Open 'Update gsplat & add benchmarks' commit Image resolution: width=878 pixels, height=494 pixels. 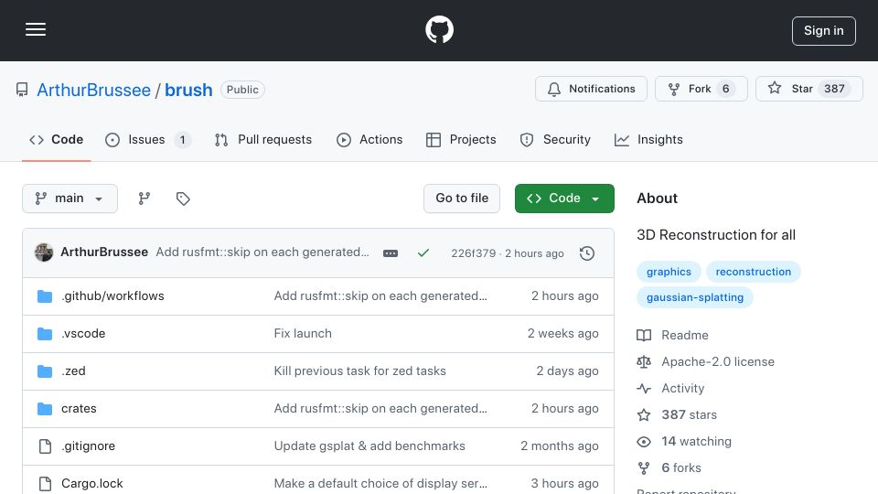pos(369,446)
